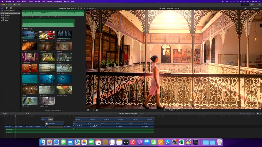The height and width of the screenshot is (147, 262).
Task: Show the Titles and Generators sidebar
Action: click(11, 8)
